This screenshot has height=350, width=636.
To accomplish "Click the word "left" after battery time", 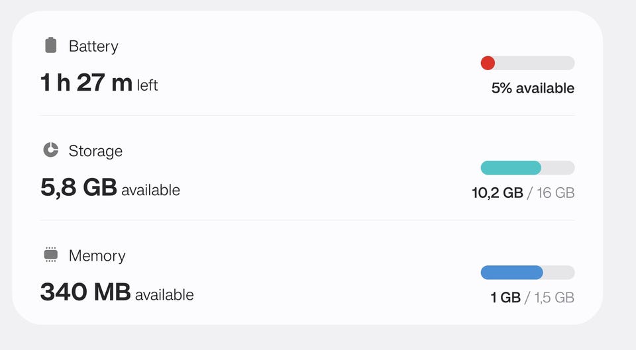I will 147,85.
